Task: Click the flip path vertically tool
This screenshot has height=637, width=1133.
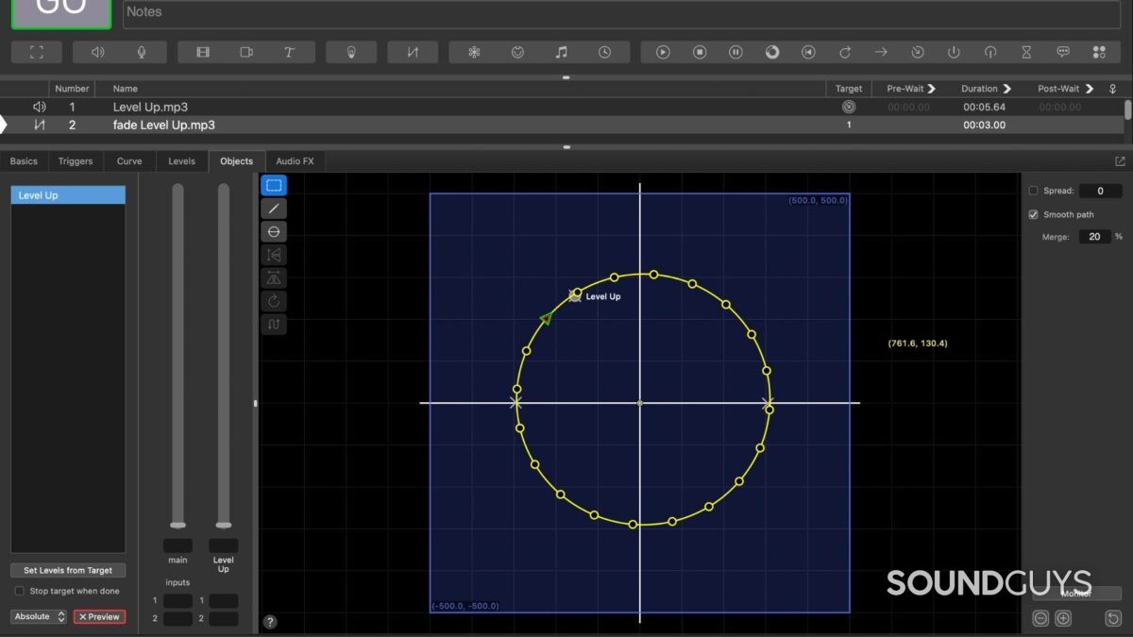Action: point(274,278)
